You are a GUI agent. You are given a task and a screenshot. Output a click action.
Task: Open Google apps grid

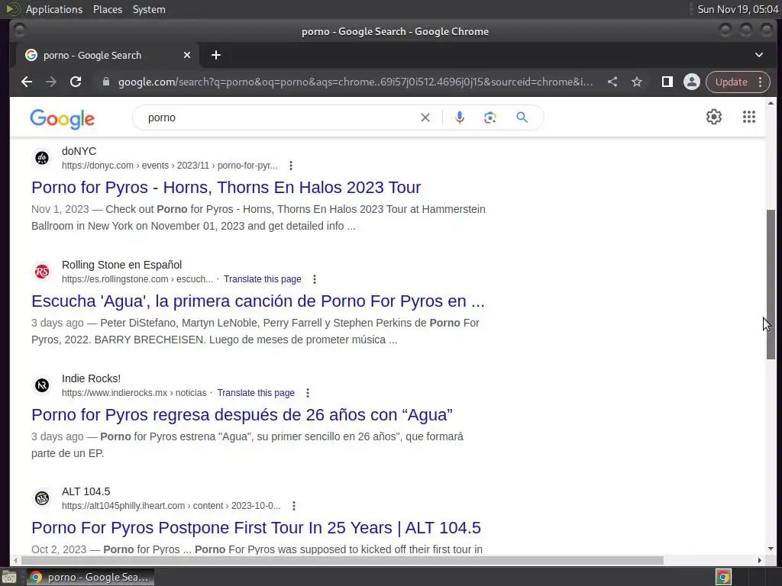pyautogui.click(x=748, y=117)
